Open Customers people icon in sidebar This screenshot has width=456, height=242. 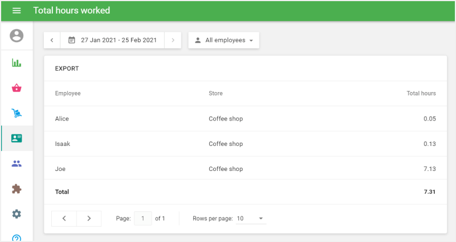point(17,164)
